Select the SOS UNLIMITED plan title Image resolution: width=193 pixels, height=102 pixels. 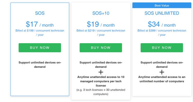pos(162,13)
